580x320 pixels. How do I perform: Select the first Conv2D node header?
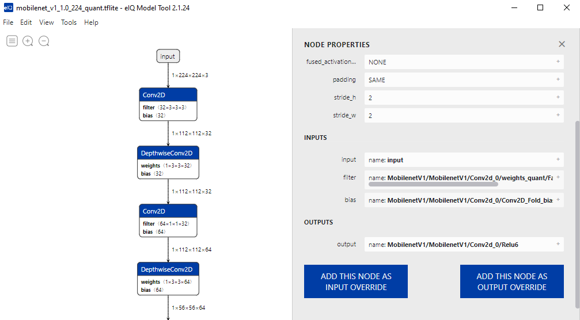[x=168, y=95]
